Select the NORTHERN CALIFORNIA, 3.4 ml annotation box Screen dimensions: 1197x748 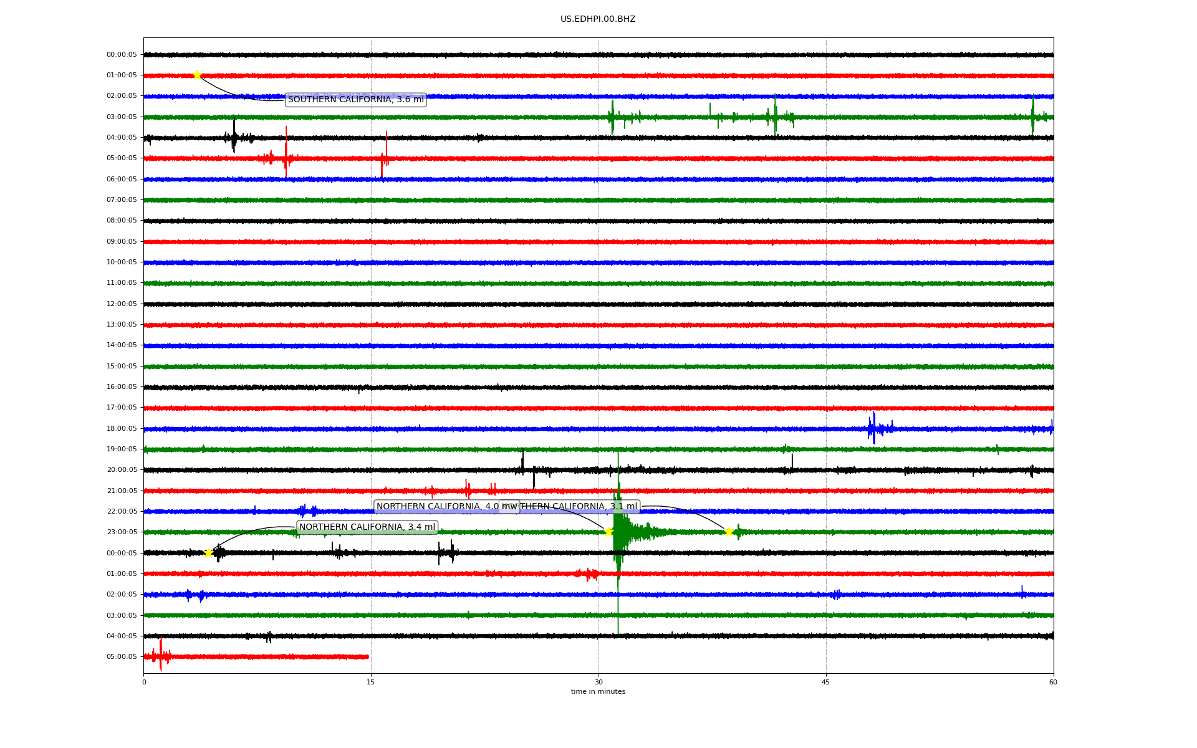pos(367,527)
